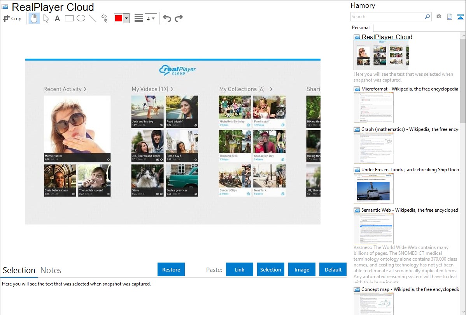The height and width of the screenshot is (315, 466).
Task: Paste as Link
Action: point(240,269)
